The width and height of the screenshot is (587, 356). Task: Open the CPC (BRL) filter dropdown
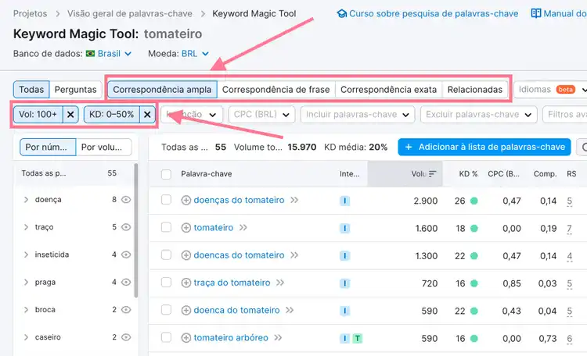[261, 115]
